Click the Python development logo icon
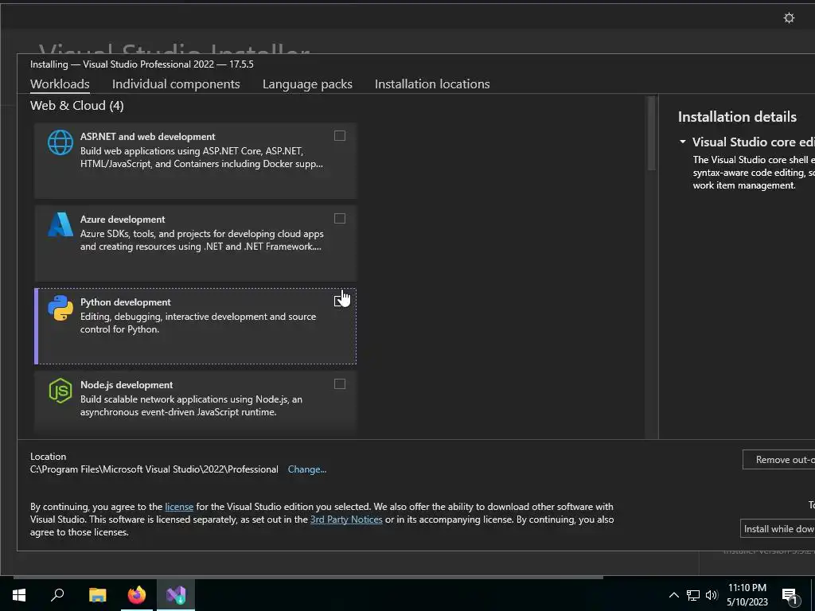The image size is (815, 611). (60, 308)
